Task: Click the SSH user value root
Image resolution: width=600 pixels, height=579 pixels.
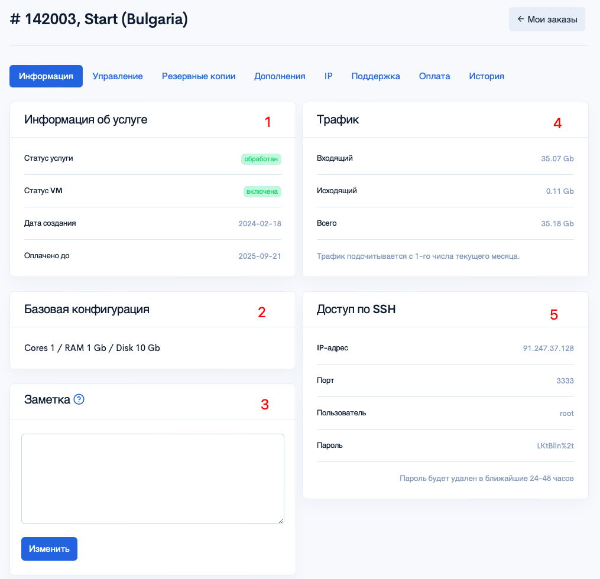Action: point(567,413)
